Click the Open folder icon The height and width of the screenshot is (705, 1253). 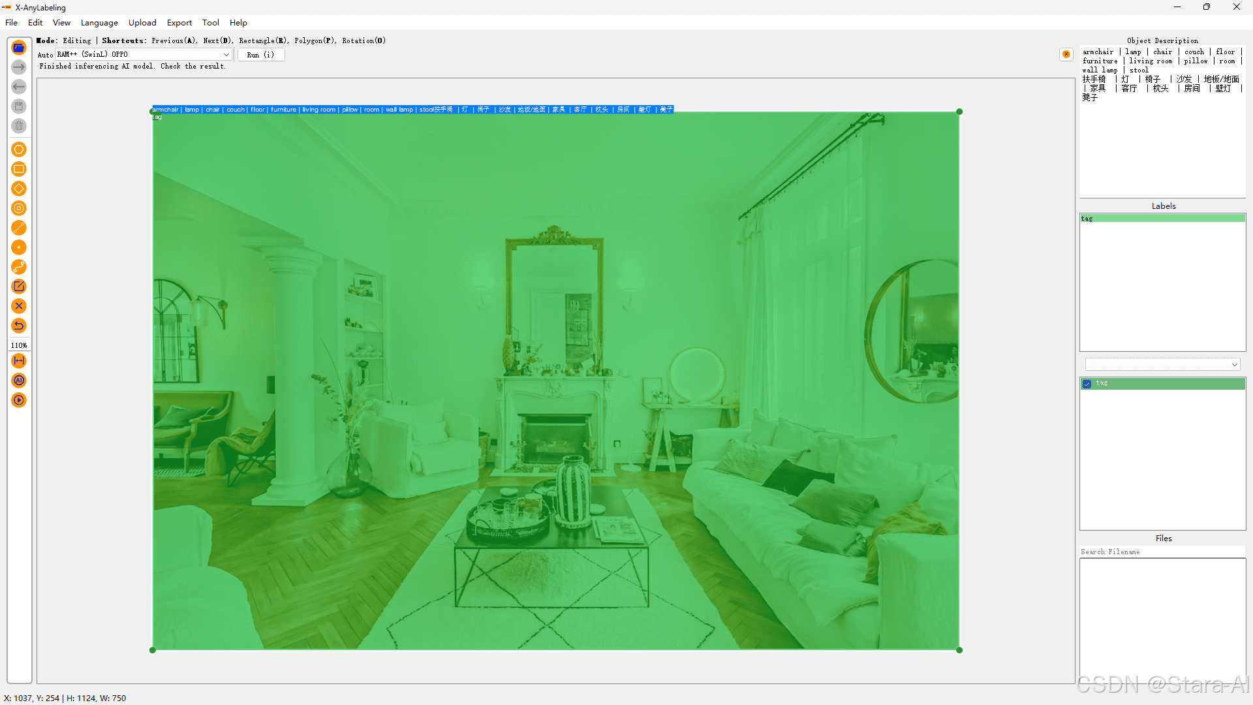pyautogui.click(x=19, y=48)
